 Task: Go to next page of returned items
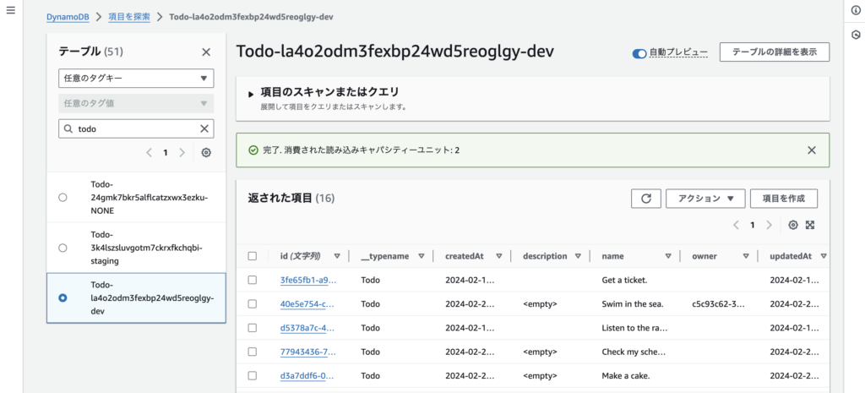(x=769, y=225)
